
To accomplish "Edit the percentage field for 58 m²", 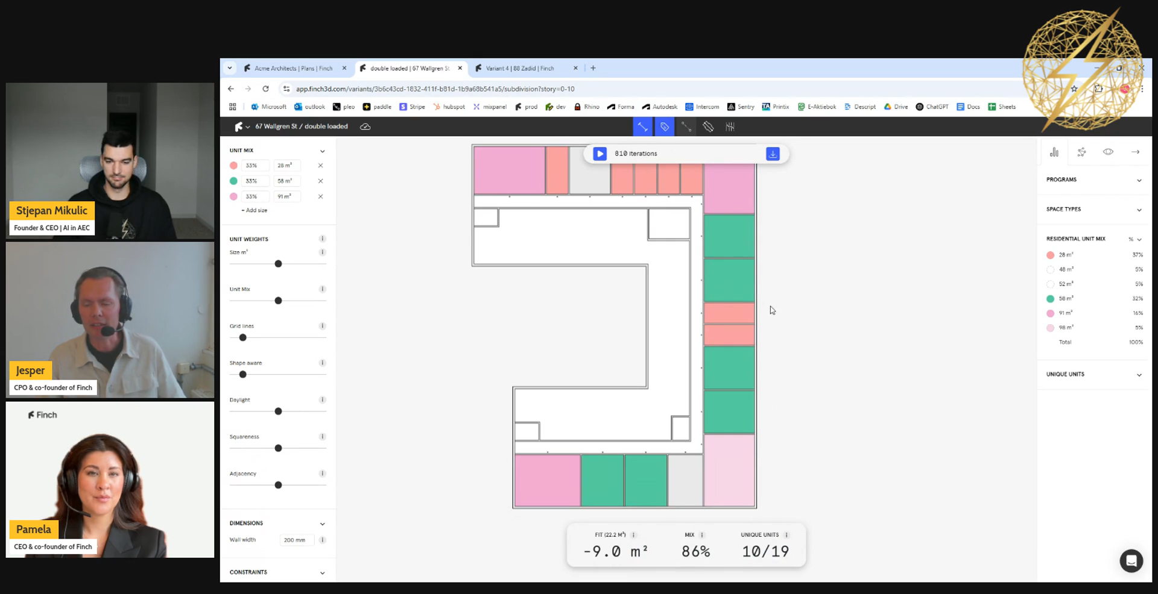I will tap(255, 181).
